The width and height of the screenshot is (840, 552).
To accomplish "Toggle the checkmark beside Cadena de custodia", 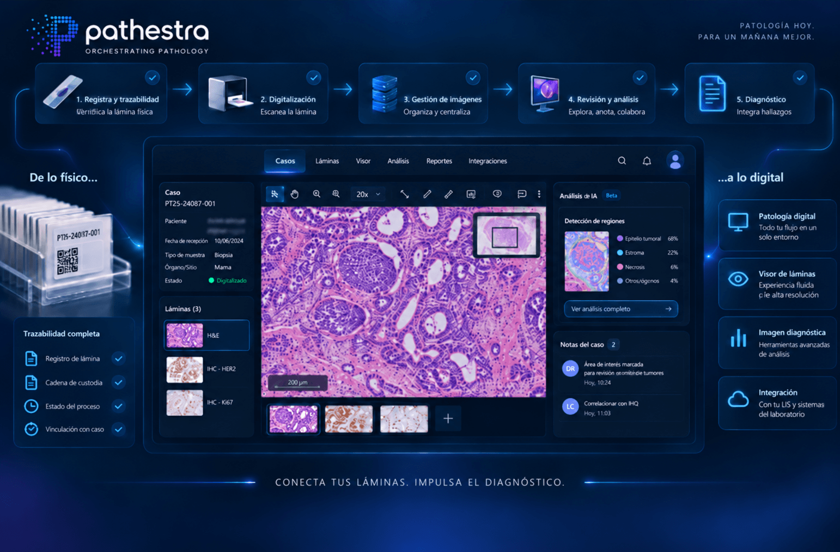I will click(x=118, y=382).
